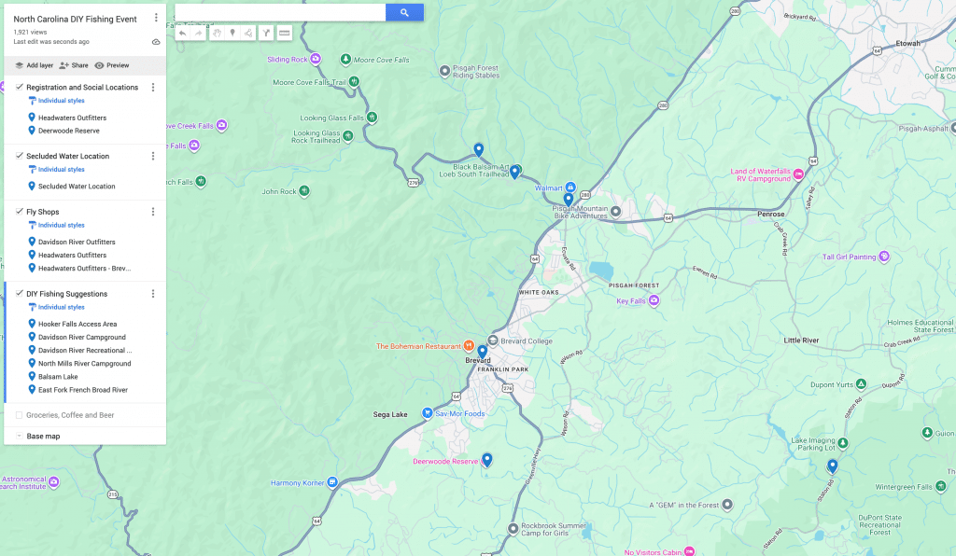This screenshot has height=556, width=956.
Task: Select the hand pan tool
Action: click(x=217, y=33)
